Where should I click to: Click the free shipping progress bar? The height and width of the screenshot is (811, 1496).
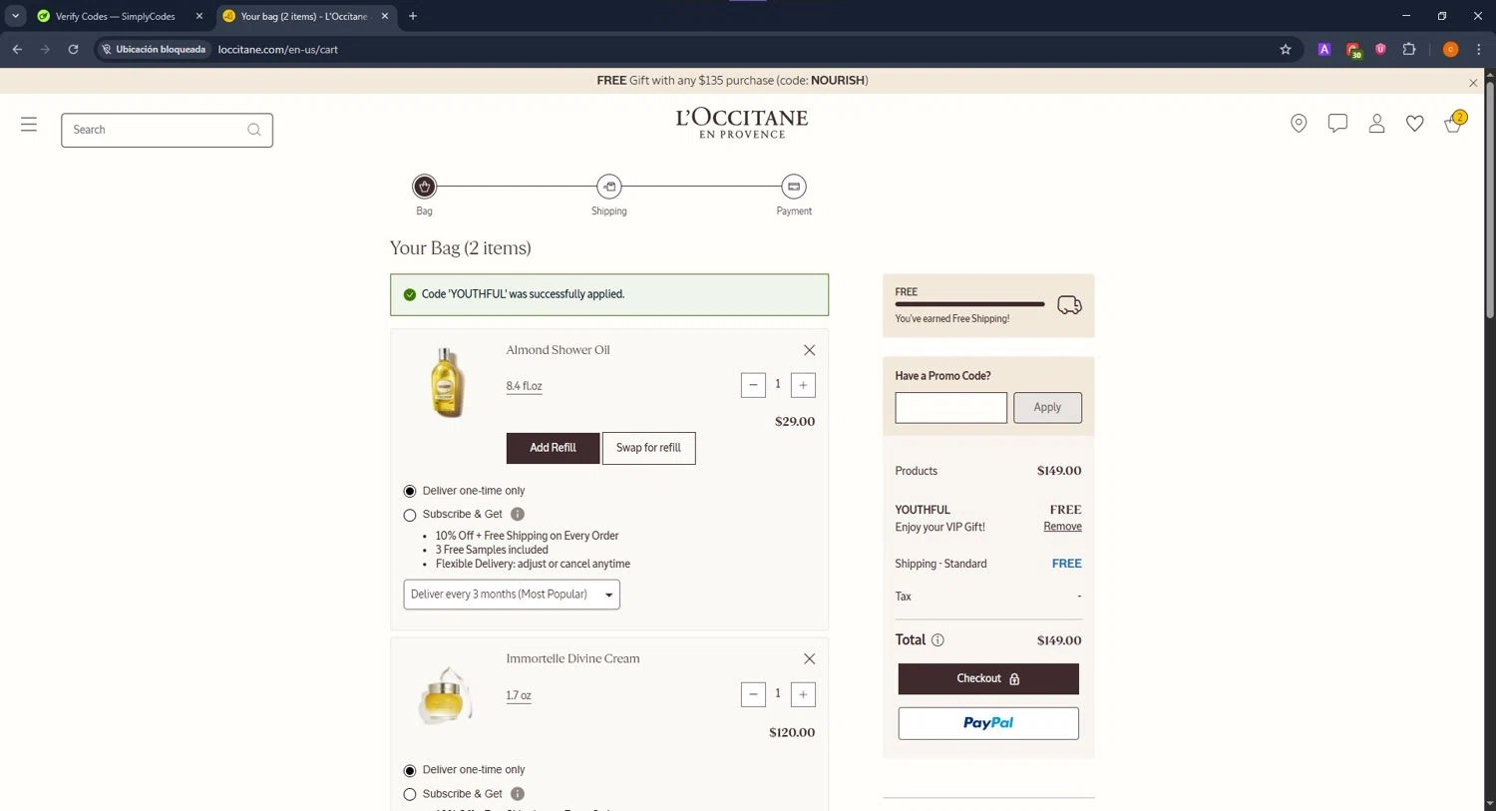point(969,304)
